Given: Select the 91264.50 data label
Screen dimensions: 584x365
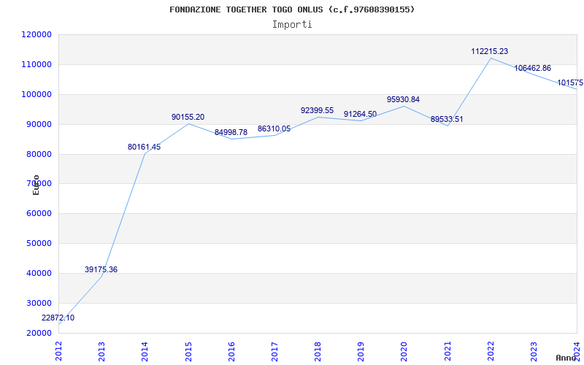Looking at the screenshot, I should point(360,114).
